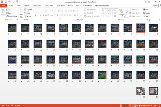Click Convert to SmartArt
Screen dimensions: 161x107
point(92,16)
